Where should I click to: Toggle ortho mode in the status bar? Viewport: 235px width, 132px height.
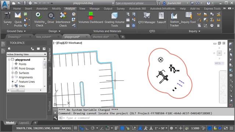point(87,128)
